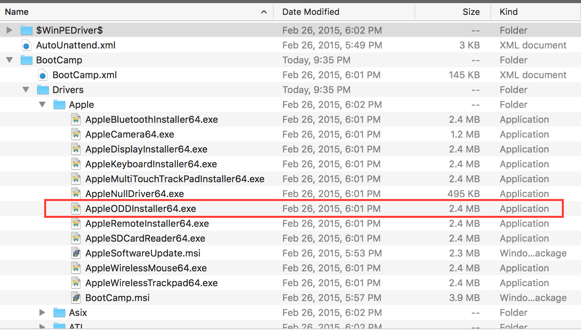This screenshot has height=330, width=581.
Task: Click the Apple folder icon
Action: click(x=59, y=104)
